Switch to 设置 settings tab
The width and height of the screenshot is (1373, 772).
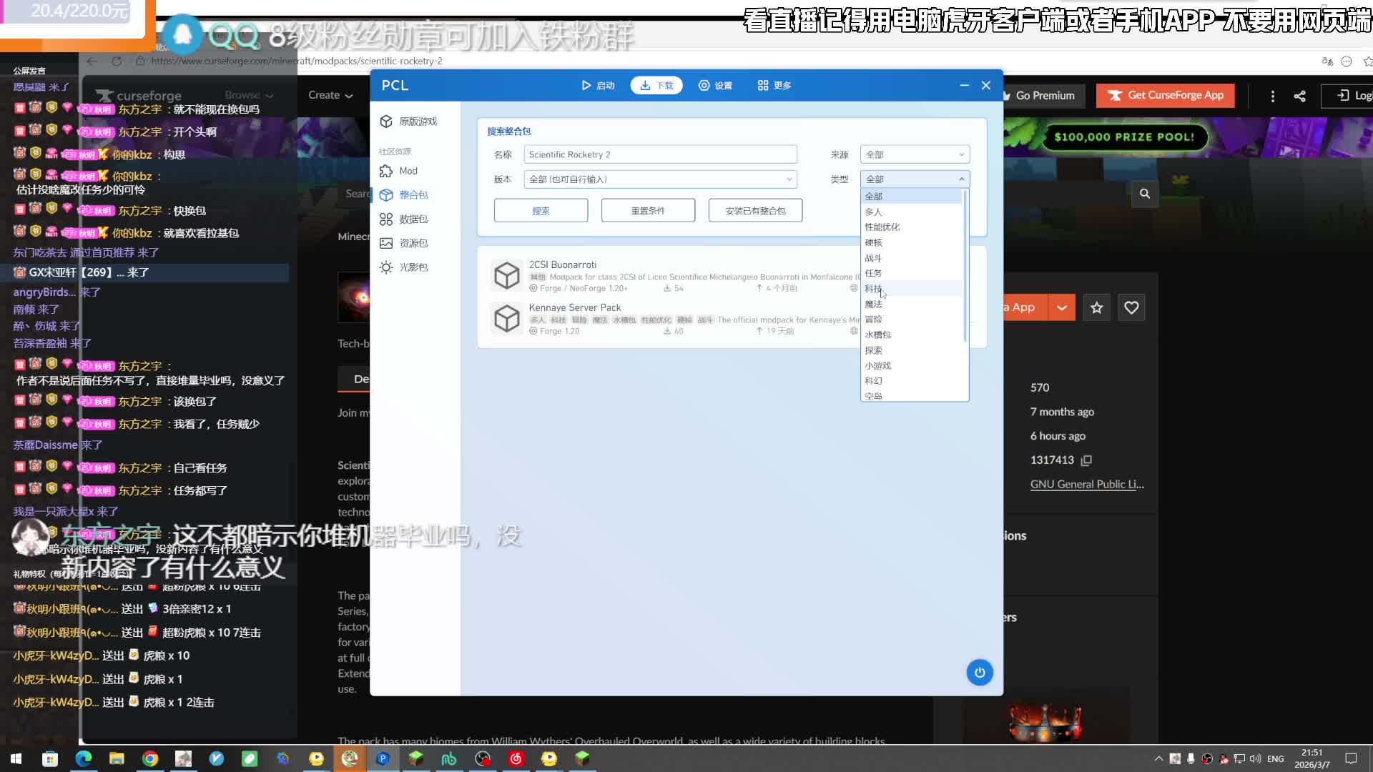point(715,85)
